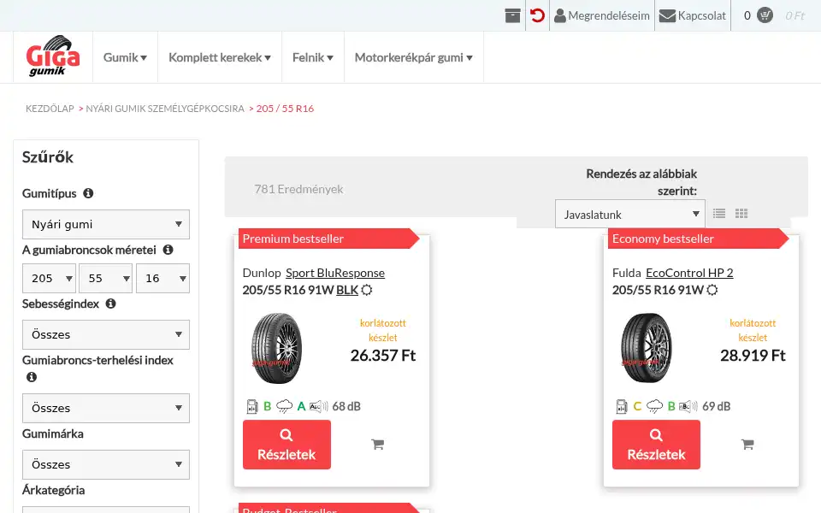The width and height of the screenshot is (821, 513).
Task: Open Kapcsolat contact link
Action: pyautogui.click(x=692, y=15)
